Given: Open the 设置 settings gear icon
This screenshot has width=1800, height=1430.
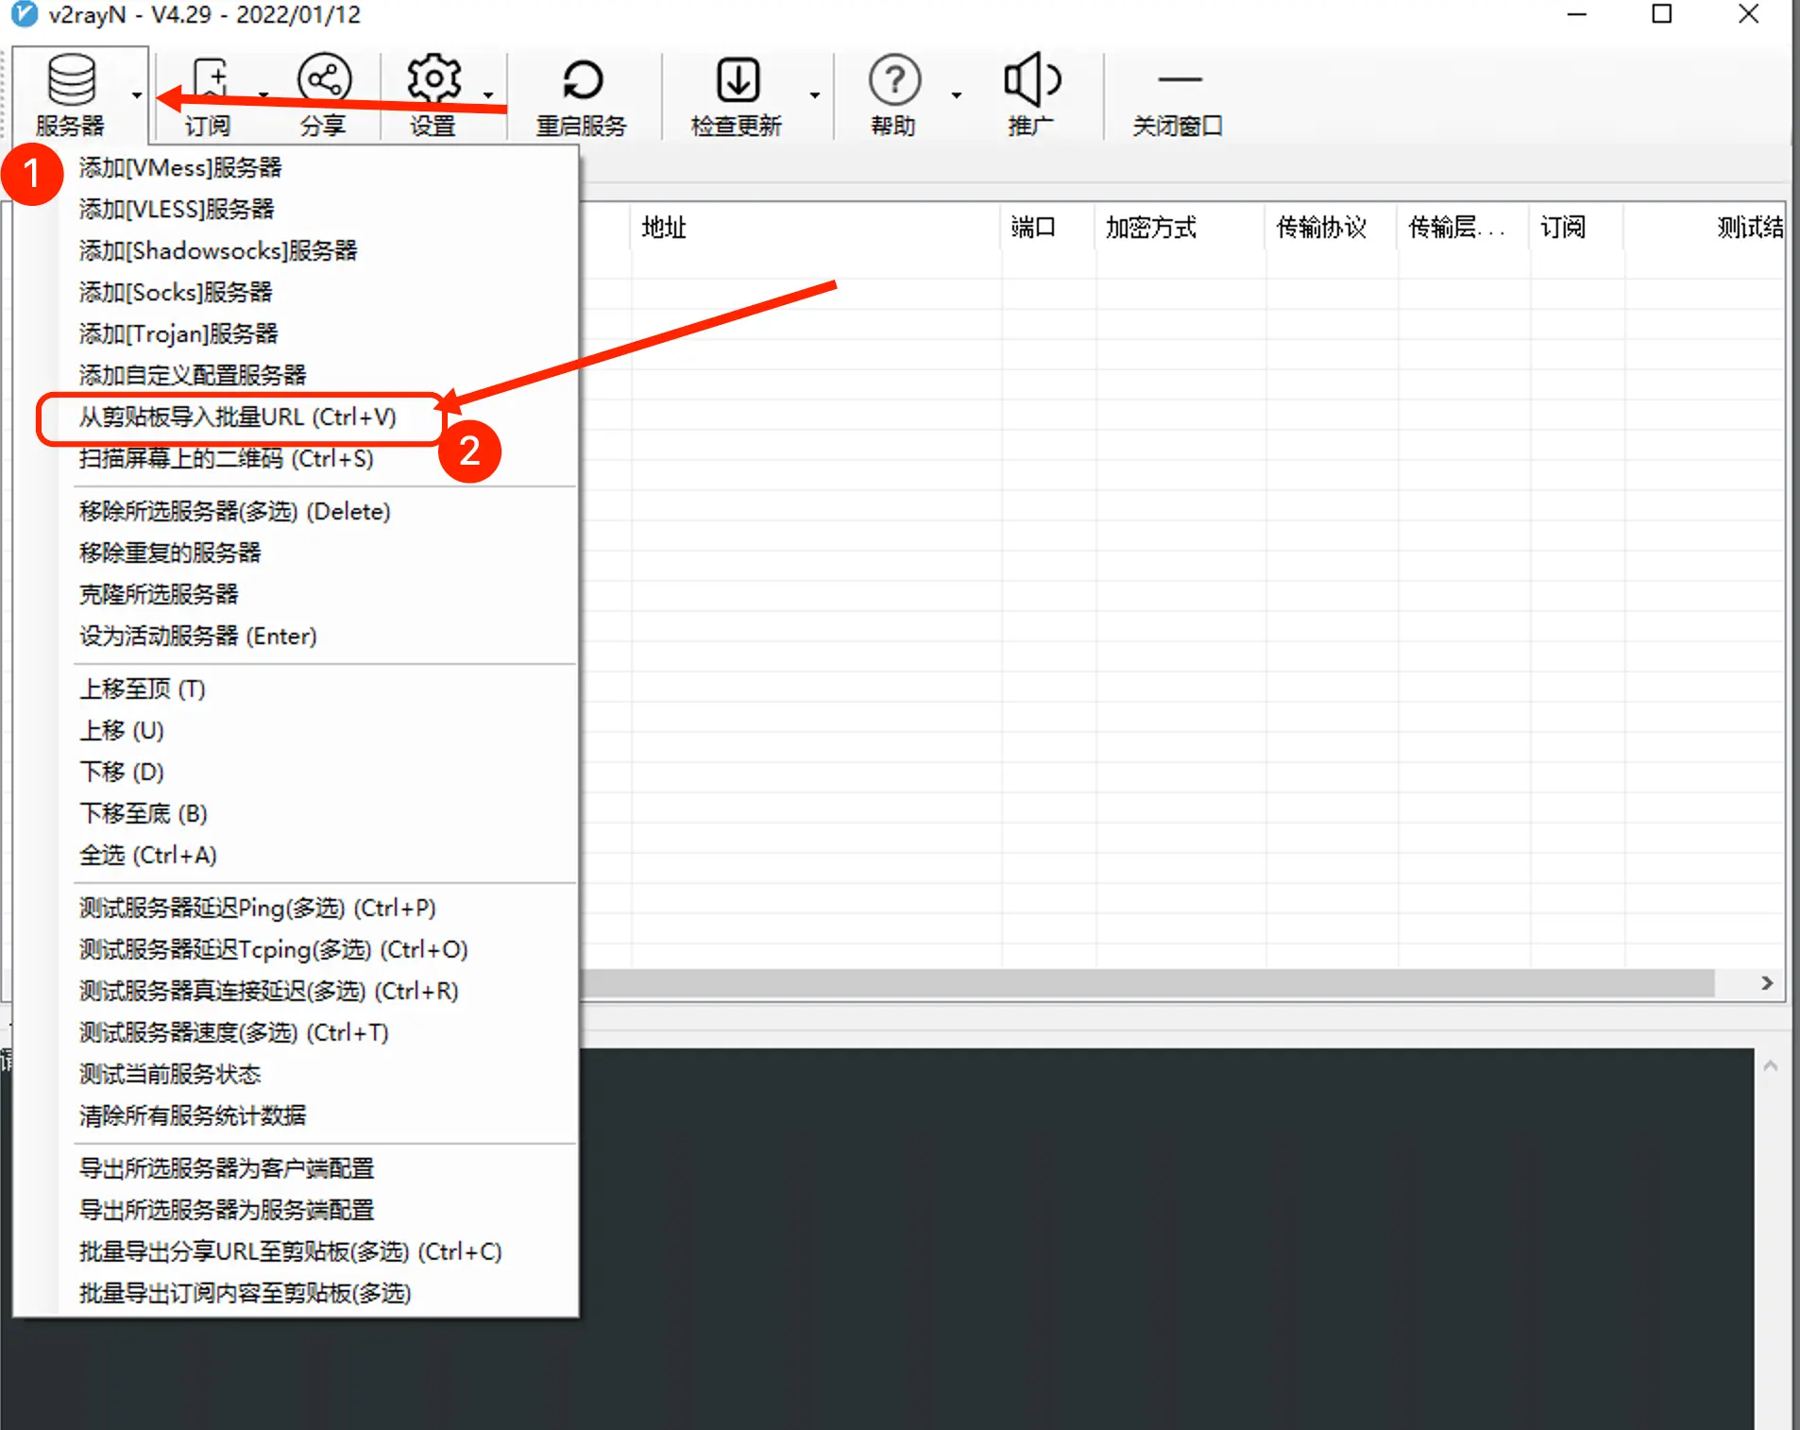Looking at the screenshot, I should coord(433,94).
